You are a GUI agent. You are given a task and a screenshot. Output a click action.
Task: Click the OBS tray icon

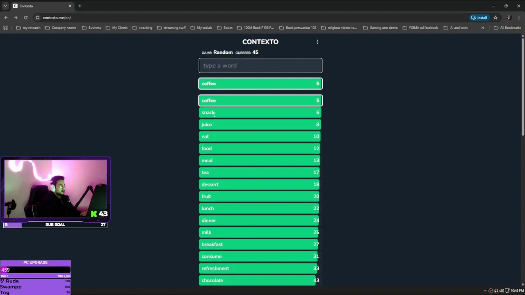pos(491,291)
